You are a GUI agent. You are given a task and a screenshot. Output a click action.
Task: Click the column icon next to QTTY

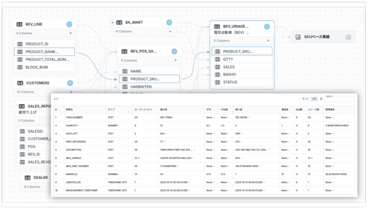[217, 59]
